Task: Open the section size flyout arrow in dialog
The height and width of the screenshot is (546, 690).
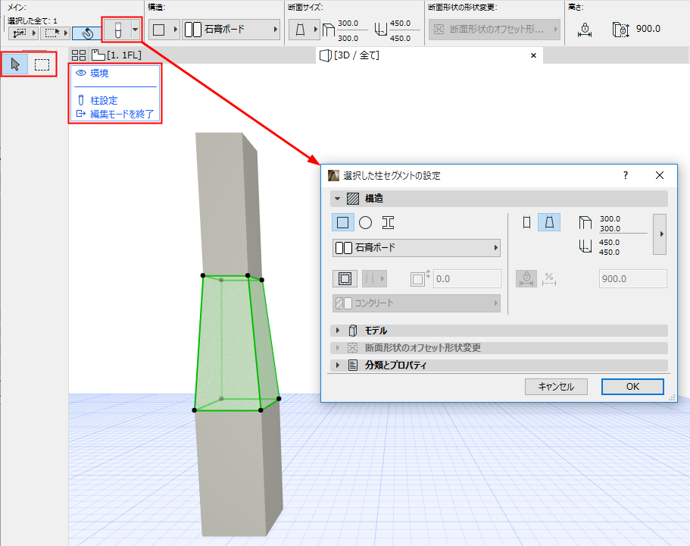Action: [660, 234]
